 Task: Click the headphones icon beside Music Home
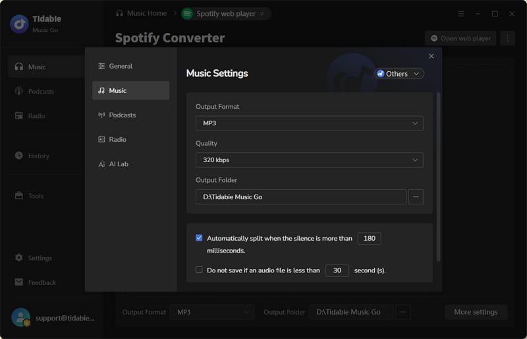(119, 13)
